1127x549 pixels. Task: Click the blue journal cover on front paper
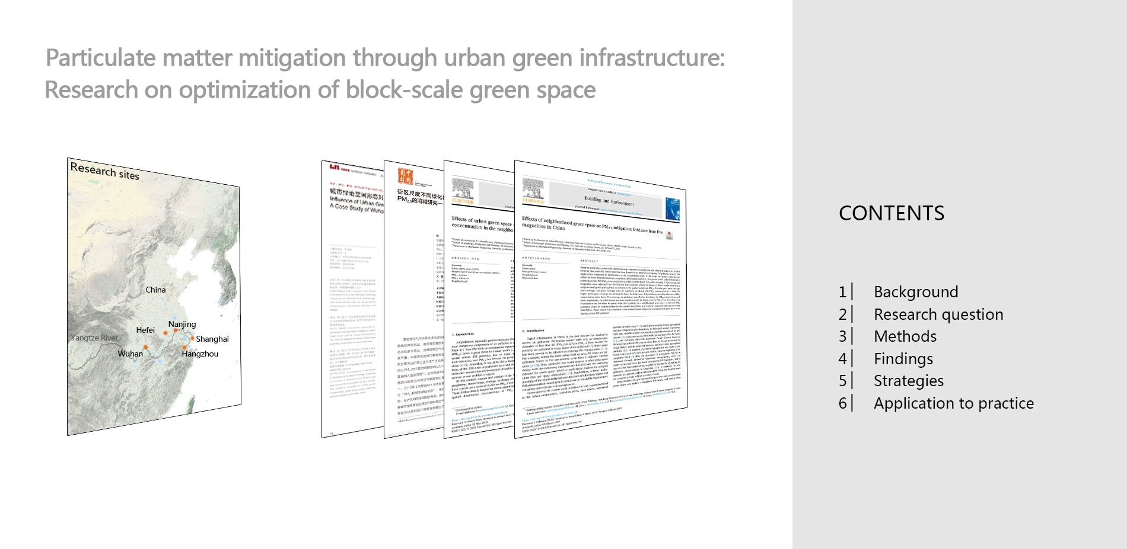[673, 209]
